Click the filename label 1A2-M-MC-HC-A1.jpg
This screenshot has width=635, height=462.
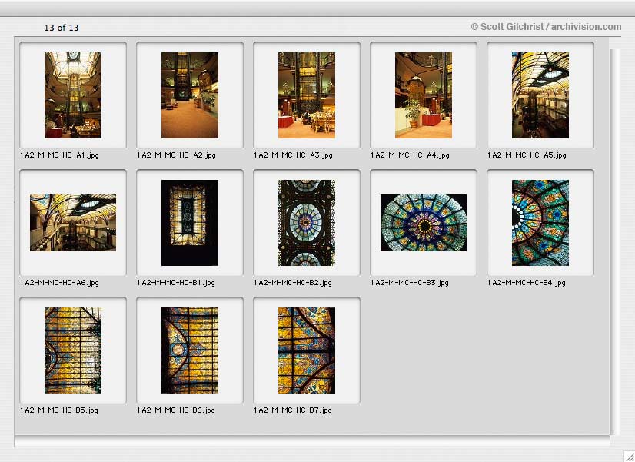click(x=59, y=155)
